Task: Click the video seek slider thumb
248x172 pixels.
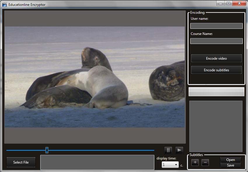Action: click(x=47, y=150)
